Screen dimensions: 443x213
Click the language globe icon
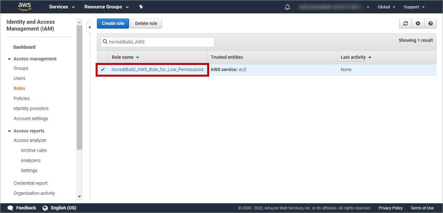click(45, 208)
